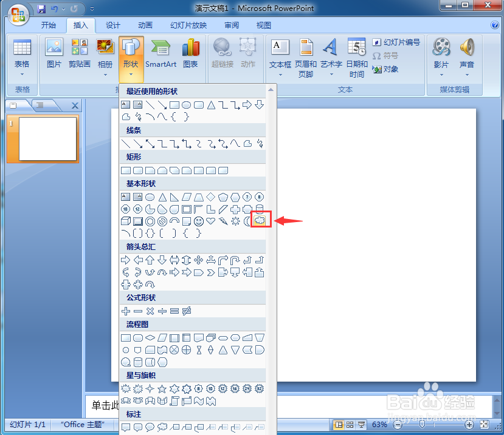Switch to the 幻灯片放映 tab
Image resolution: width=504 pixels, height=435 pixels.
pos(188,25)
